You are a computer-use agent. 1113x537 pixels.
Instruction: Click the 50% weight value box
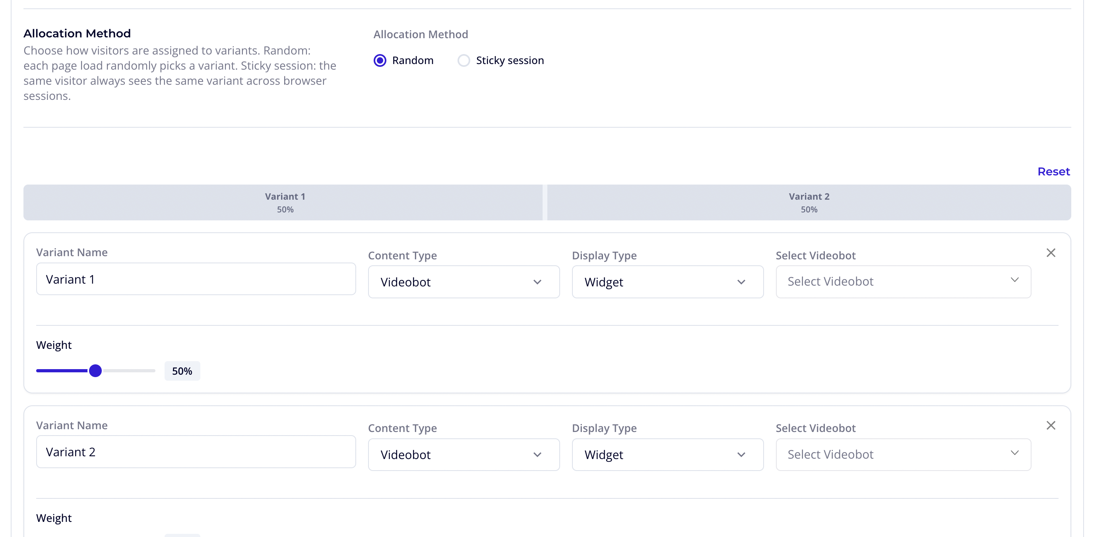click(x=182, y=371)
